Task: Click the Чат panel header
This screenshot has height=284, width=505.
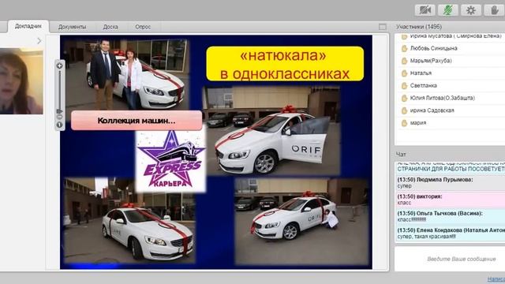Action: 401,155
